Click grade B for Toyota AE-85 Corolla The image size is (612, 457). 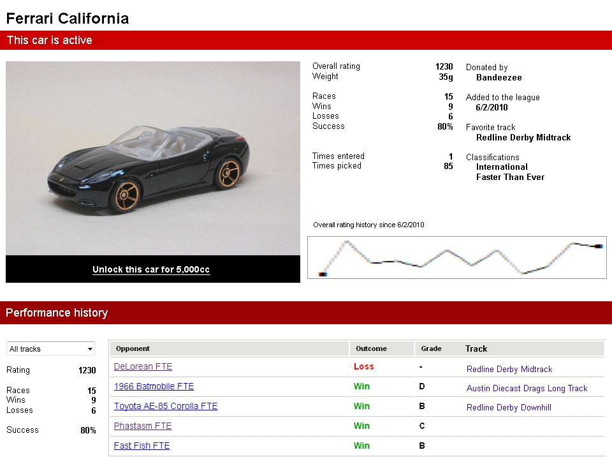[x=422, y=406]
